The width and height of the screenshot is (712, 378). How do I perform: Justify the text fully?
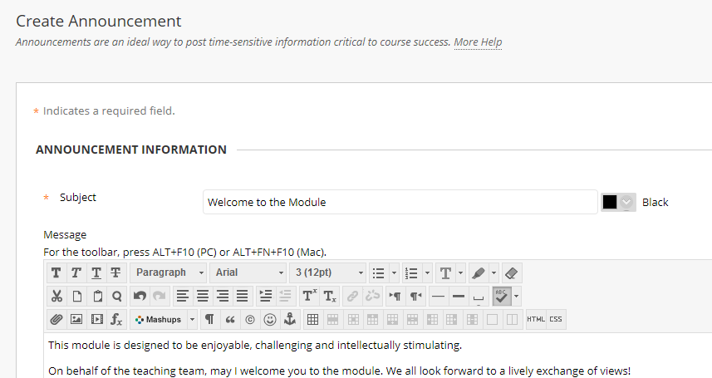point(243,297)
